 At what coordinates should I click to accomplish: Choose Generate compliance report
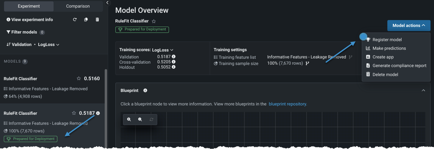399,66
